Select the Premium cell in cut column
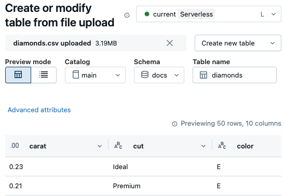 [x=127, y=186]
